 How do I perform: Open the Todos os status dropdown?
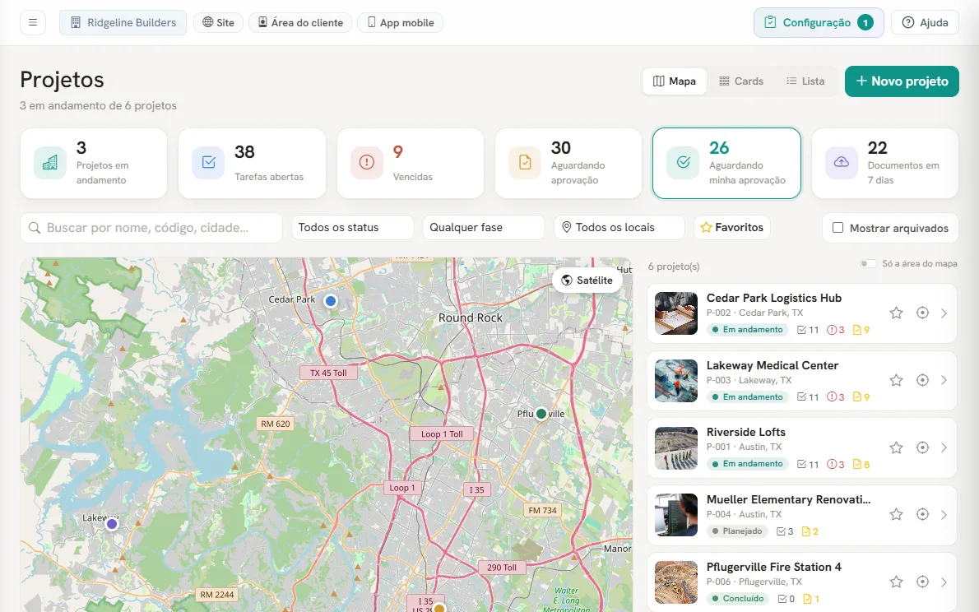pos(353,227)
